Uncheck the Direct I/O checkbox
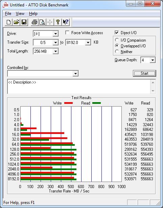 tap(117, 32)
